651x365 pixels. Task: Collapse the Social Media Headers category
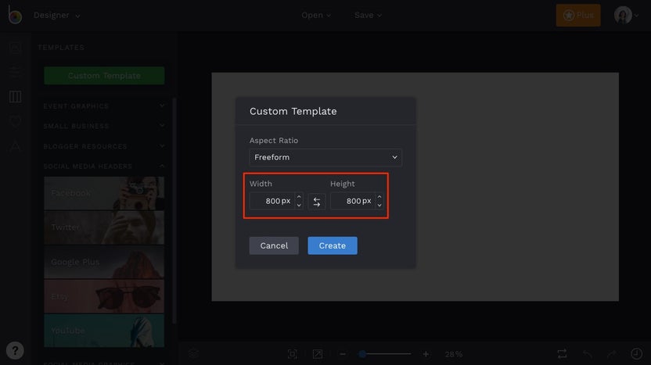point(104,166)
